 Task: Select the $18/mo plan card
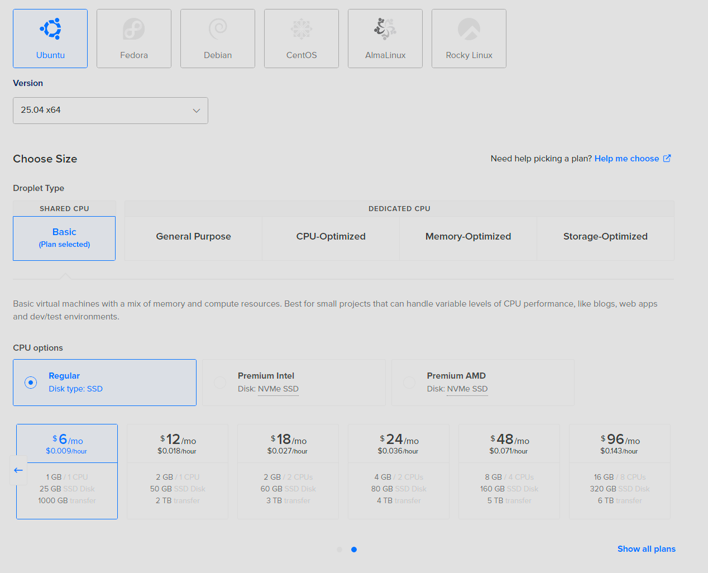click(x=288, y=472)
